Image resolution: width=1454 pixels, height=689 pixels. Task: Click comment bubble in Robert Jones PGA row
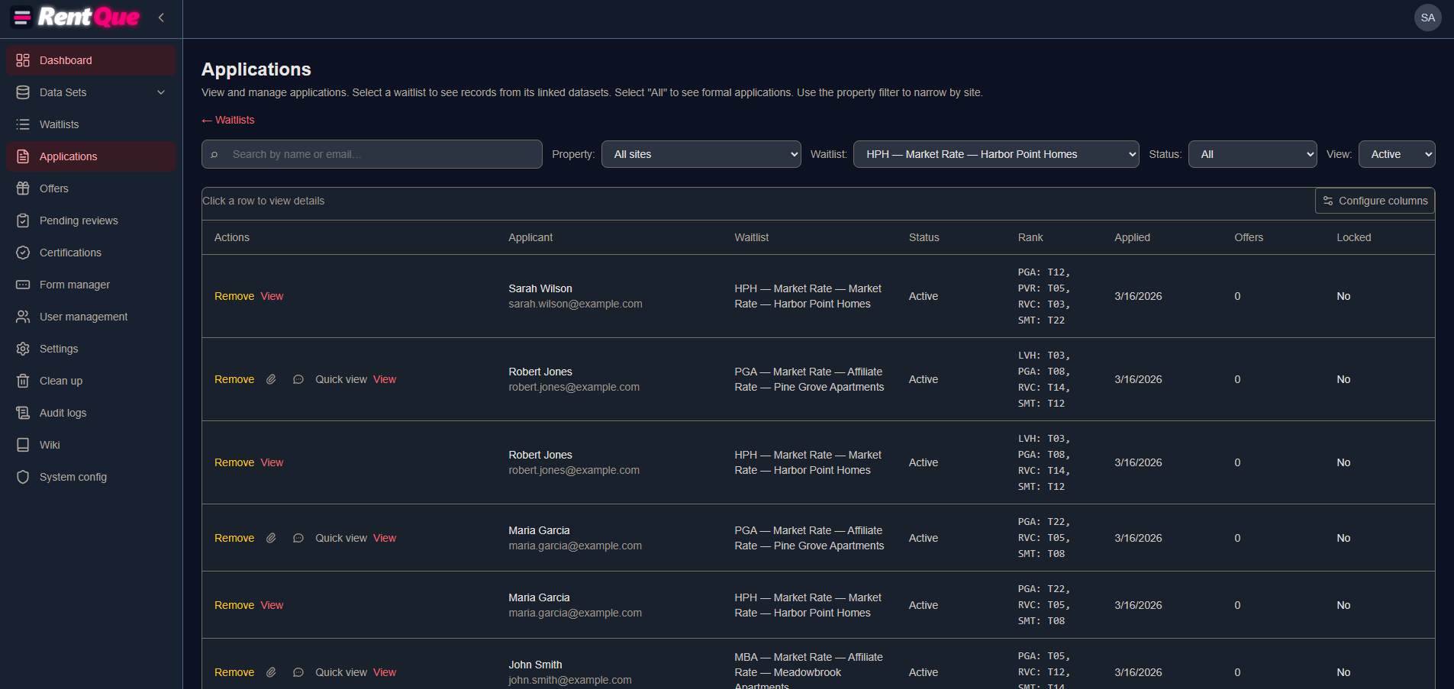pyautogui.click(x=298, y=379)
